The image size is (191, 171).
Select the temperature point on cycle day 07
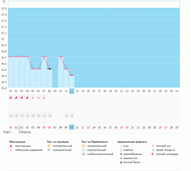(x=44, y=57)
